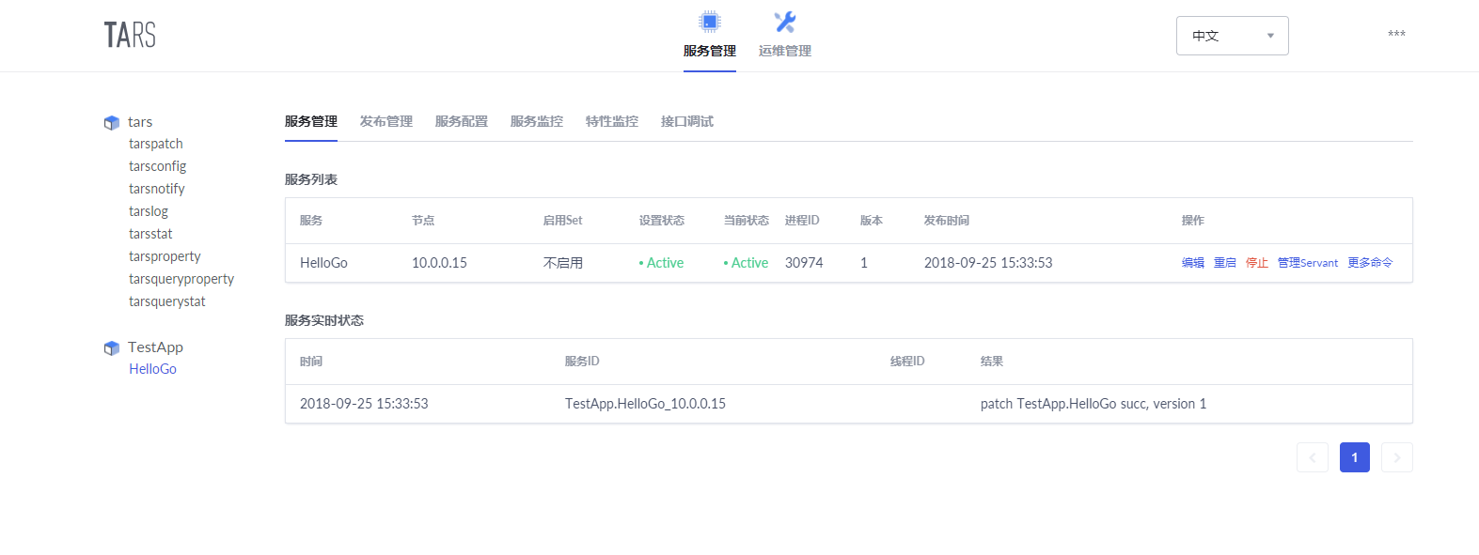The width and height of the screenshot is (1479, 555).
Task: Click the red 停止 link
Action: [1257, 263]
